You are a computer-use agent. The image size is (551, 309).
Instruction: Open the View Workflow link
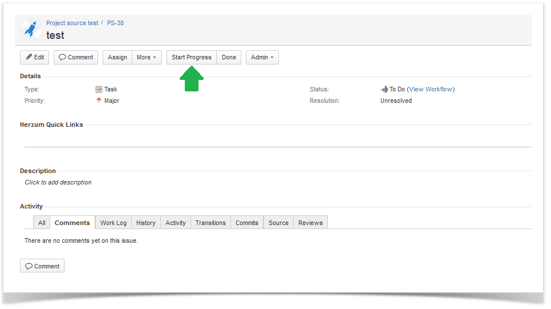pyautogui.click(x=431, y=90)
